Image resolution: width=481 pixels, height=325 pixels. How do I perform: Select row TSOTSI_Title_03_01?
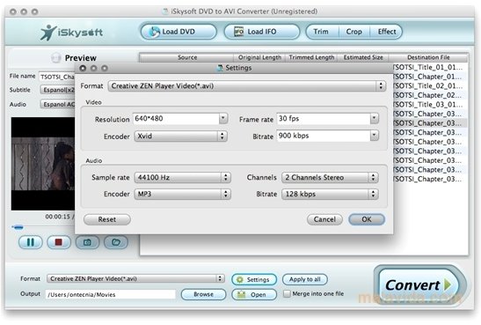[x=429, y=105]
